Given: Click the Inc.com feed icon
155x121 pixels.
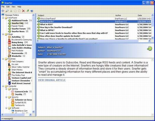Looking at the screenshot, I should pyautogui.click(x=9, y=64).
